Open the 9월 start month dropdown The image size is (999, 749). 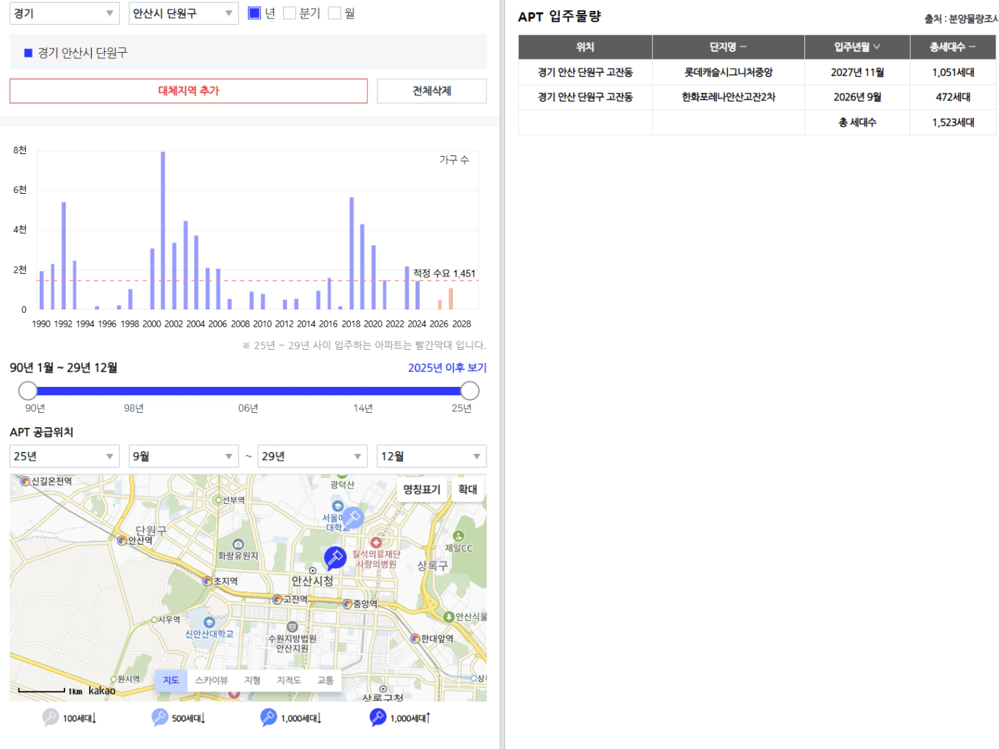click(184, 456)
